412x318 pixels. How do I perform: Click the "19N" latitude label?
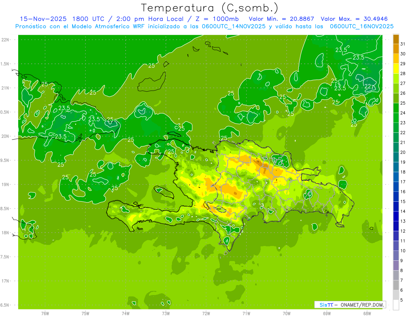pyautogui.click(x=6, y=185)
